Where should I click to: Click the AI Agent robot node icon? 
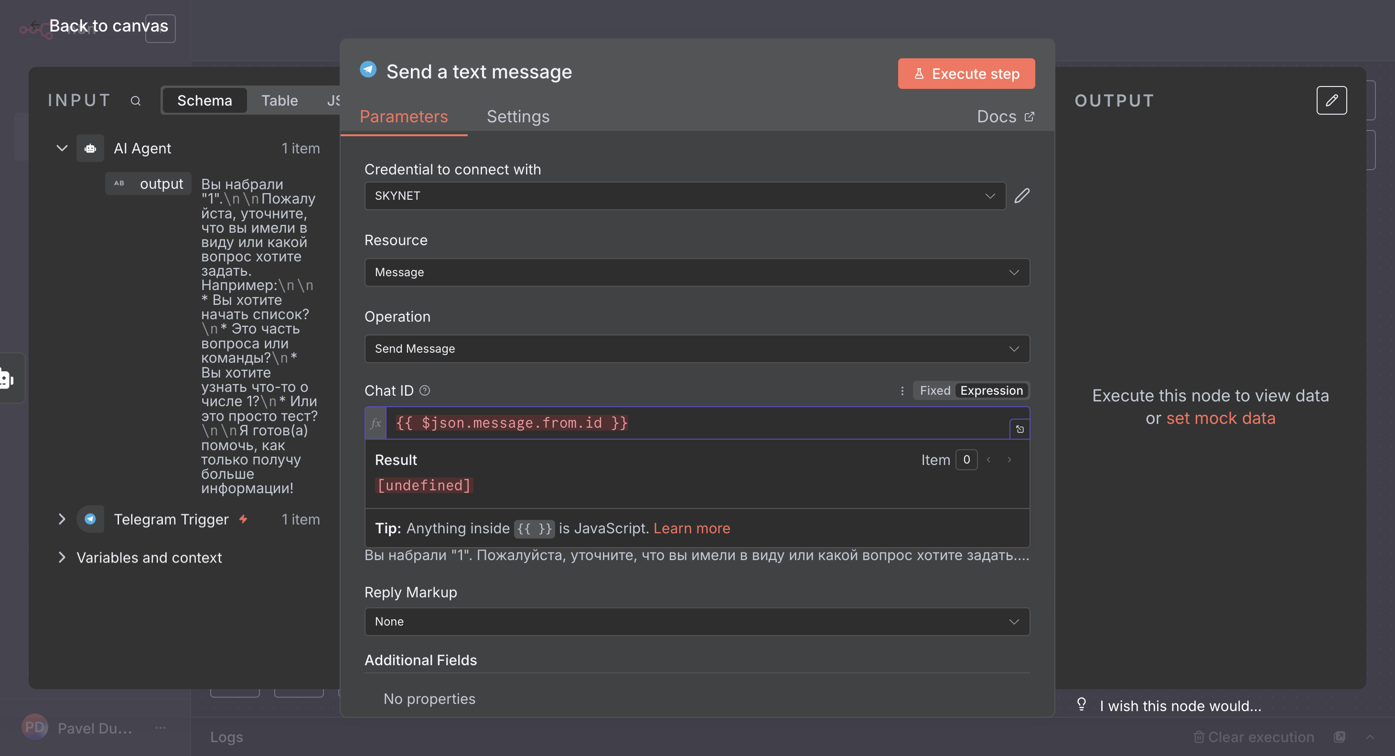tap(90, 149)
